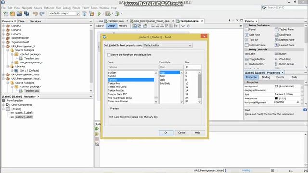Collapse the [JFrame] node in Navigator
Viewport: 308px width, 173px height.
tap(3, 109)
